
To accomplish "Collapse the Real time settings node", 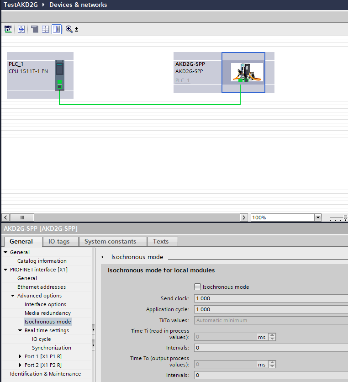I will tap(20, 330).
